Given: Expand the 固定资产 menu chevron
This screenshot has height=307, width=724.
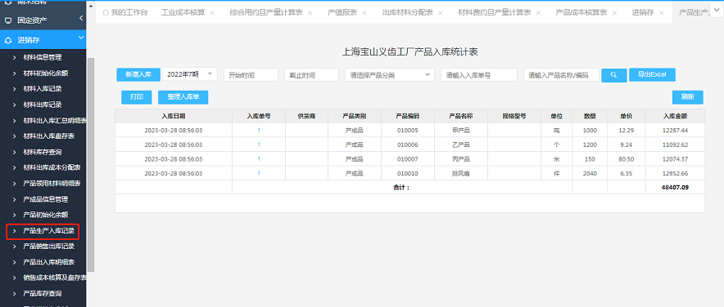Looking at the screenshot, I should [81, 19].
